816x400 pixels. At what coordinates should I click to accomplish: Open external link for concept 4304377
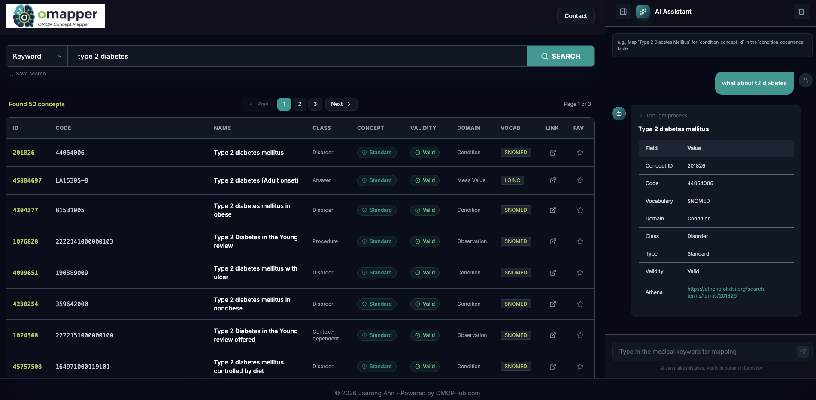pos(553,210)
